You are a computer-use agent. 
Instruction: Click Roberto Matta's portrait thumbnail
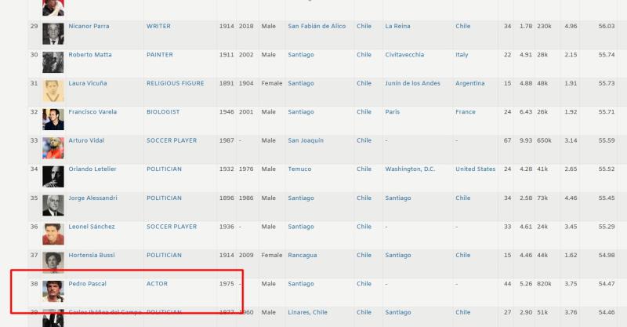(53, 63)
